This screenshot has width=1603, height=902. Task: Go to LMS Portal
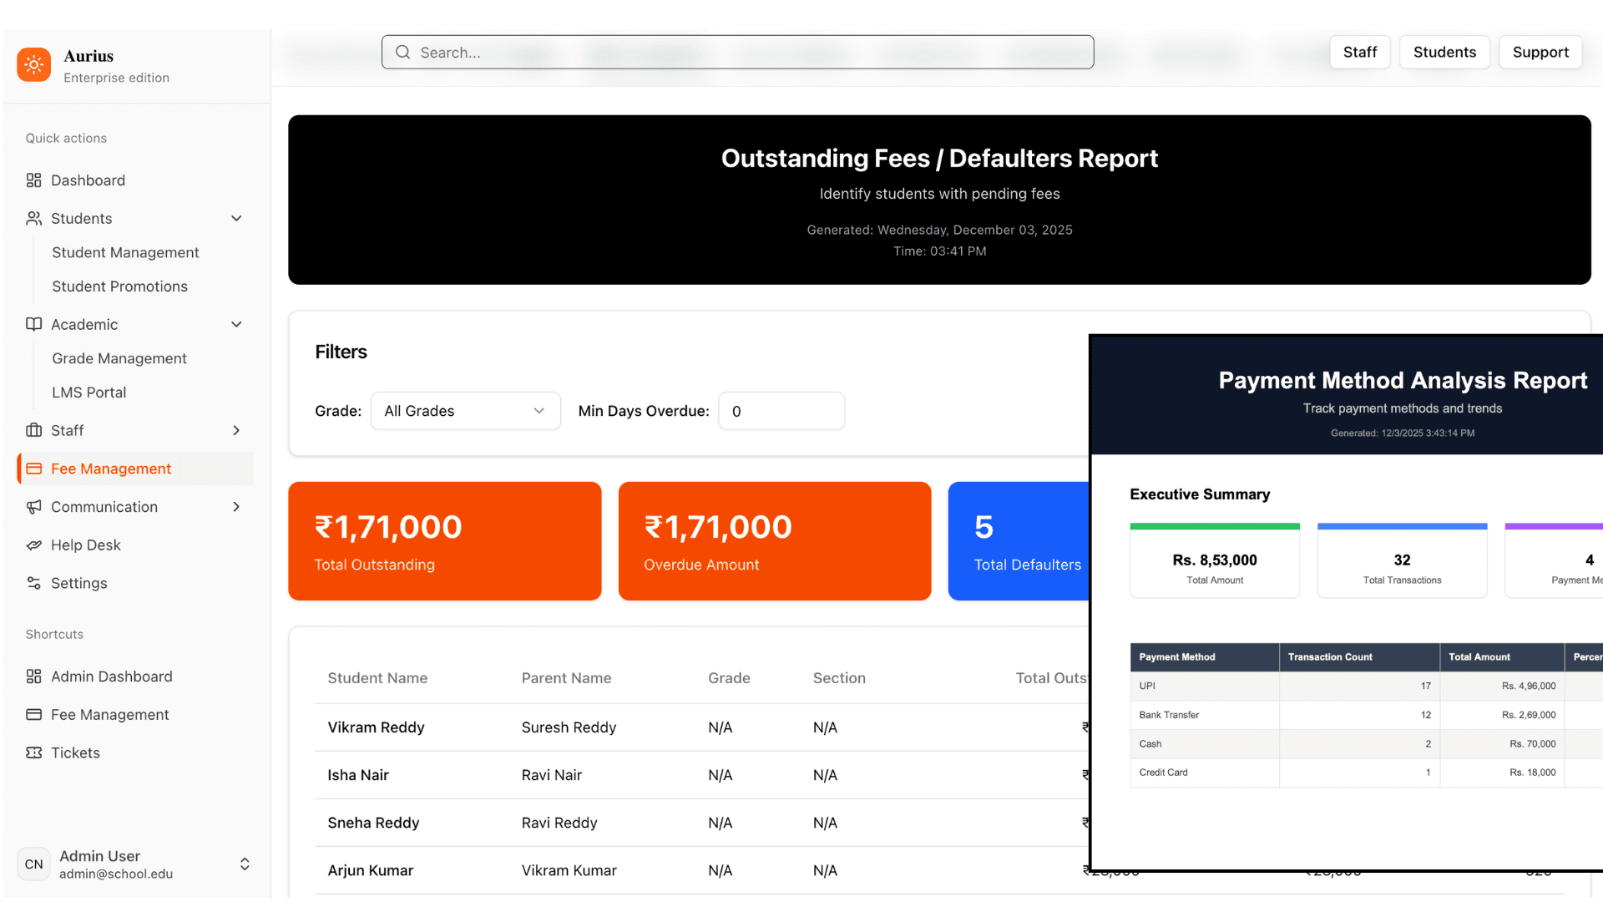pos(88,393)
